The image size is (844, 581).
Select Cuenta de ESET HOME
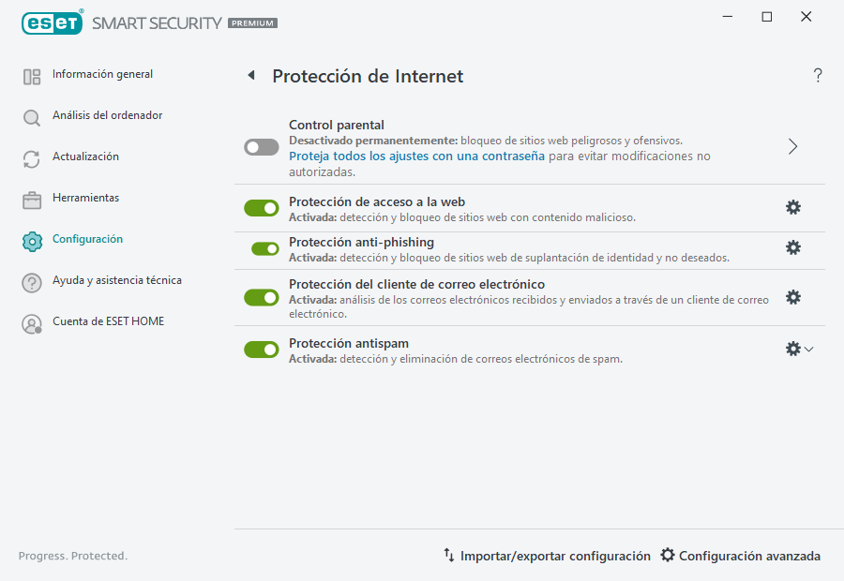[x=109, y=321]
